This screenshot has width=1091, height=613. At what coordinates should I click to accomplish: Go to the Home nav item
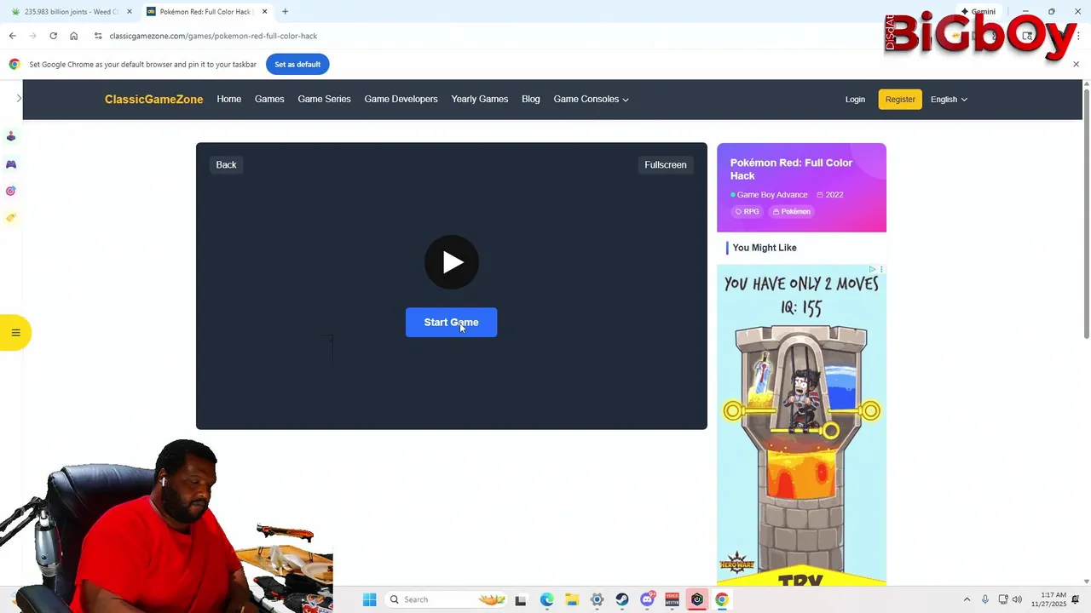[228, 99]
